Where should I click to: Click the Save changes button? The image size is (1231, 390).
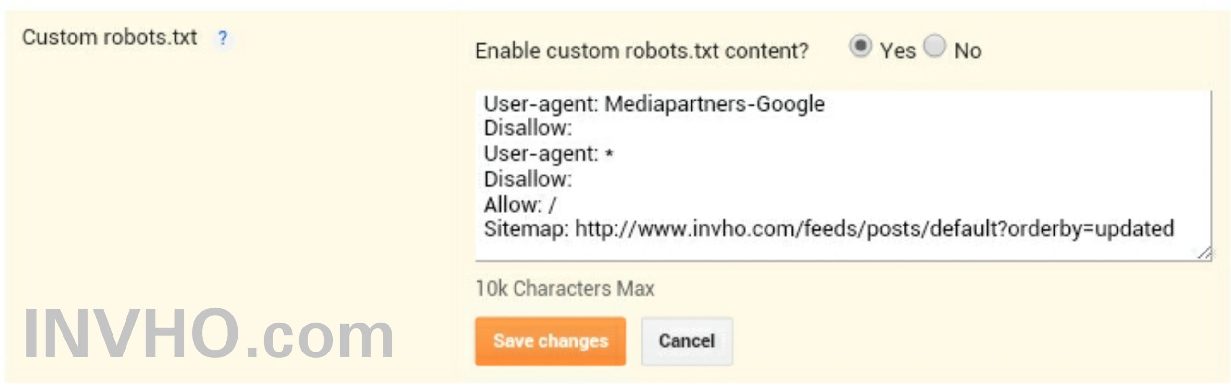pos(550,341)
